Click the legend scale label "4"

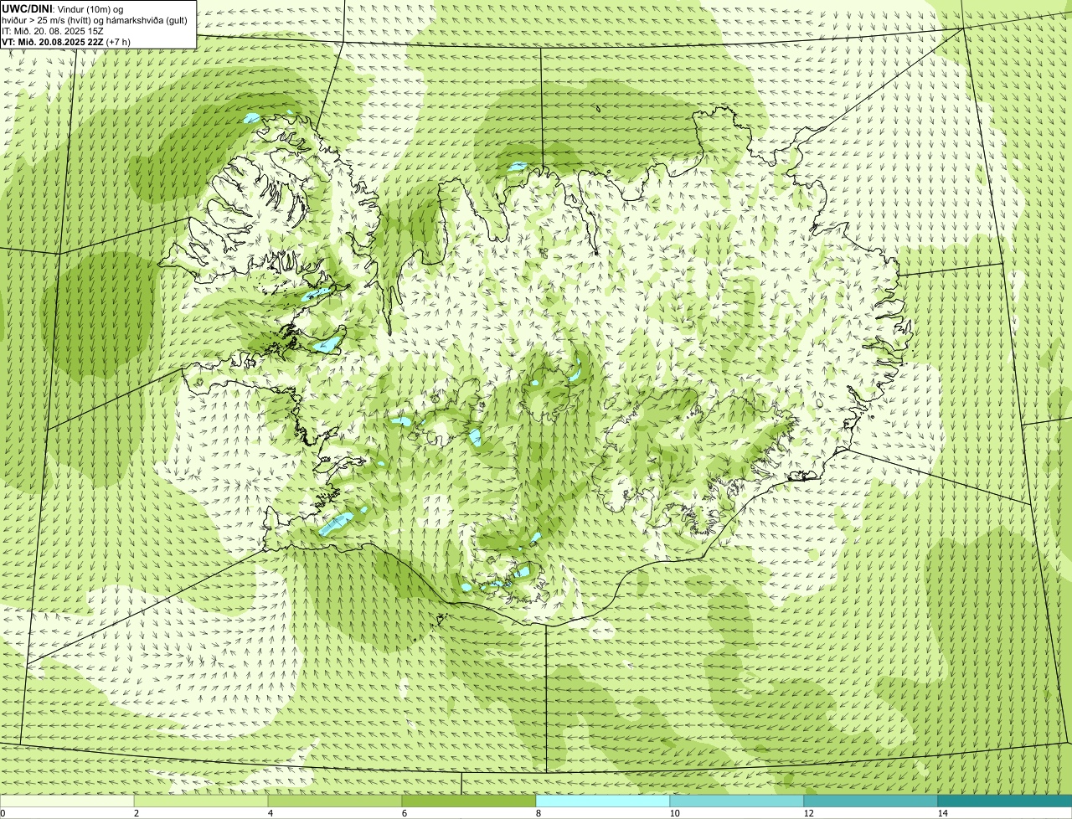click(x=270, y=813)
